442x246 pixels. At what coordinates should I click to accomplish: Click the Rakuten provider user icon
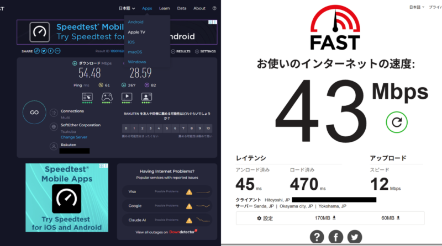(x=54, y=146)
